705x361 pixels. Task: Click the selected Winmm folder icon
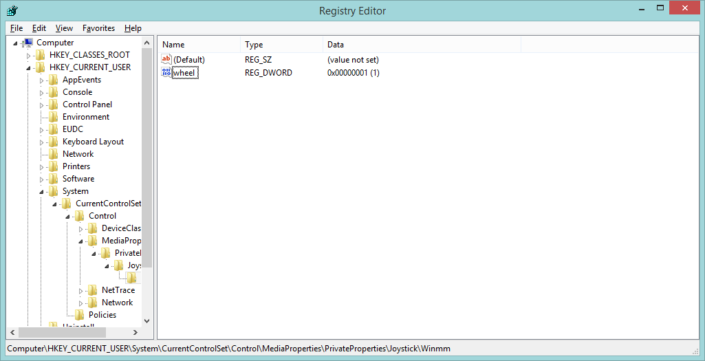tap(132, 278)
